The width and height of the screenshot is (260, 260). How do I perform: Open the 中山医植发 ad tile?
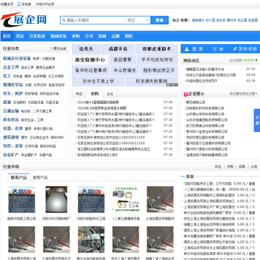pyautogui.click(x=125, y=71)
